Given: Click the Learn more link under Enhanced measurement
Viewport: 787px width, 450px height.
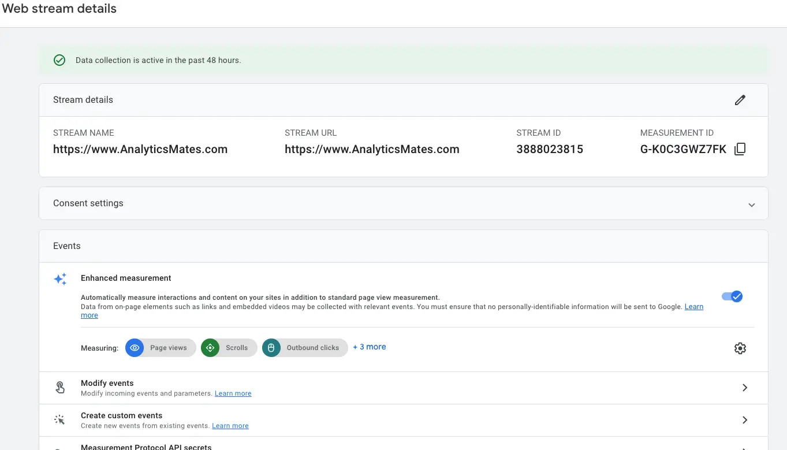Looking at the screenshot, I should (x=694, y=306).
